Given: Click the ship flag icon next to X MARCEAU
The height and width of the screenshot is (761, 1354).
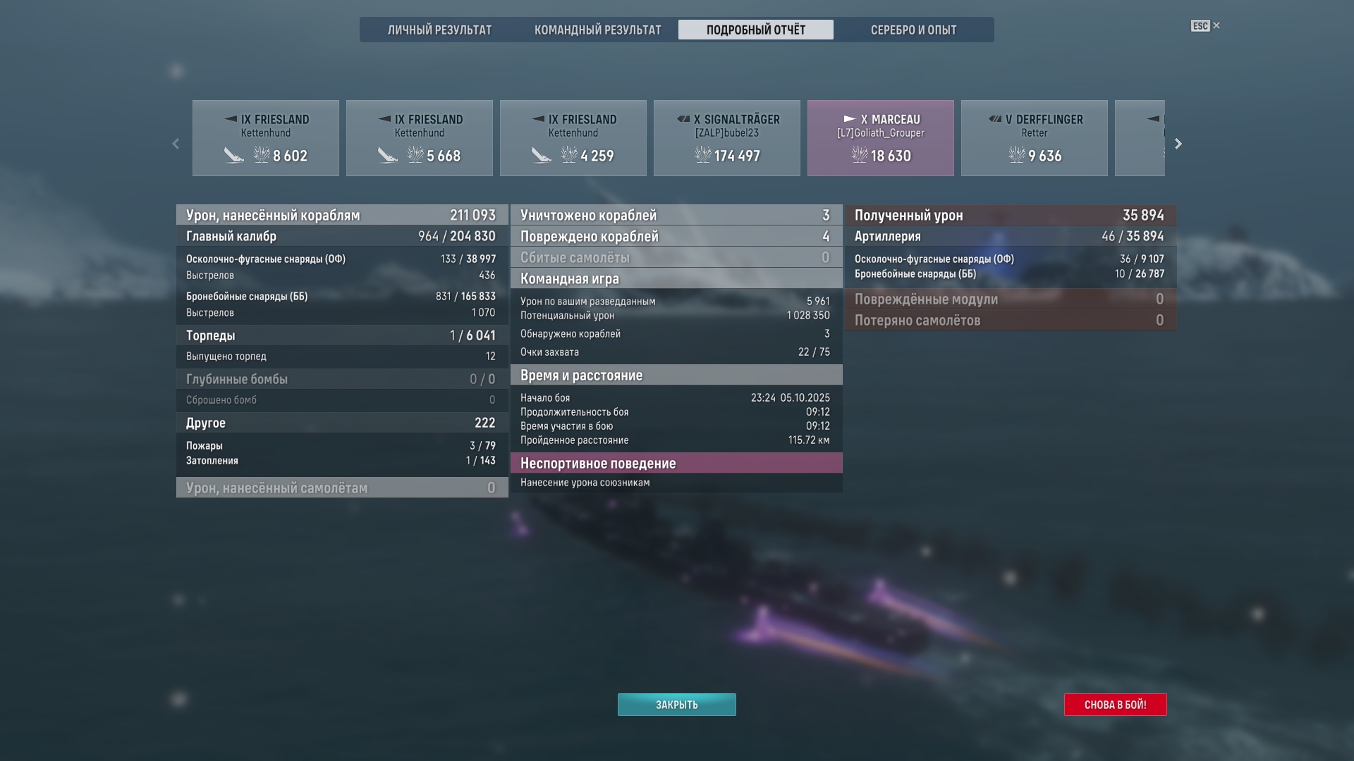Looking at the screenshot, I should click(x=850, y=119).
